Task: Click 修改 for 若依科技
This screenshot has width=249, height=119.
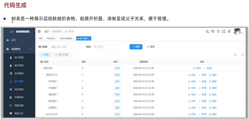Action: (x=197, y=68)
